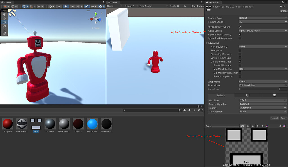Toggle scene lighting with the bulb icon
The height and width of the screenshot is (167, 288).
pos(66,6)
